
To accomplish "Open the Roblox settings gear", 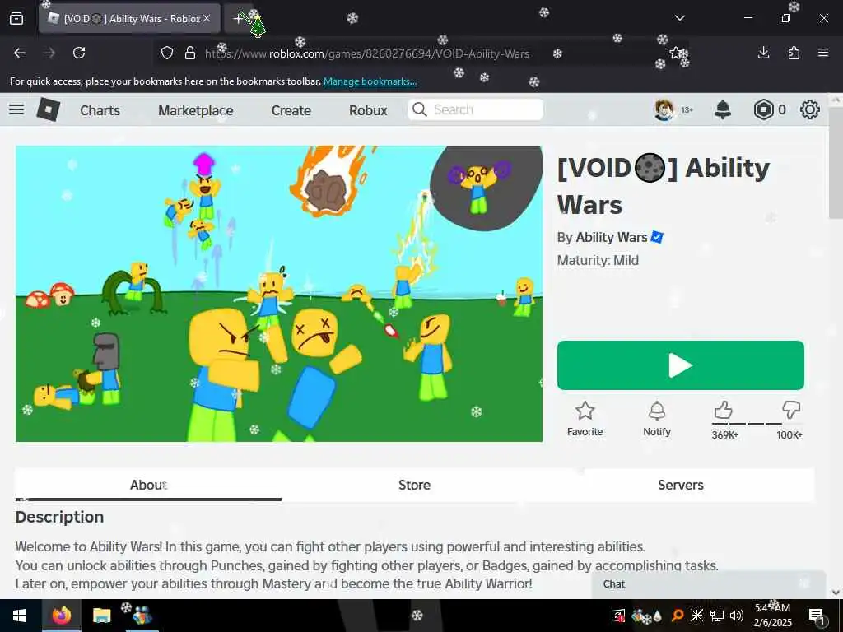I will [x=810, y=109].
